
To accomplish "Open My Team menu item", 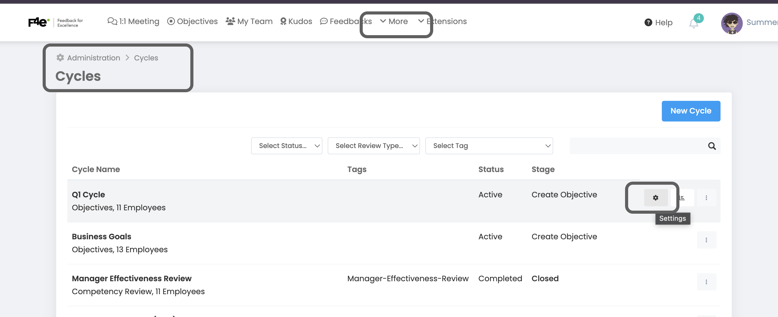I will pos(249,22).
